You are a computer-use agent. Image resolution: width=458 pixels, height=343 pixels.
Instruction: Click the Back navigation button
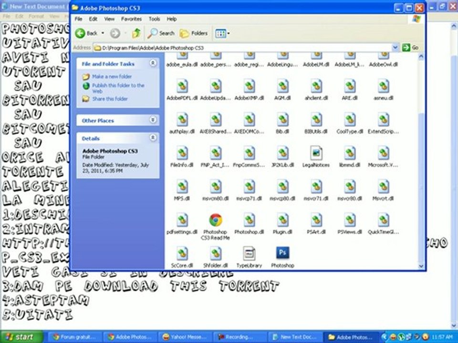(86, 33)
